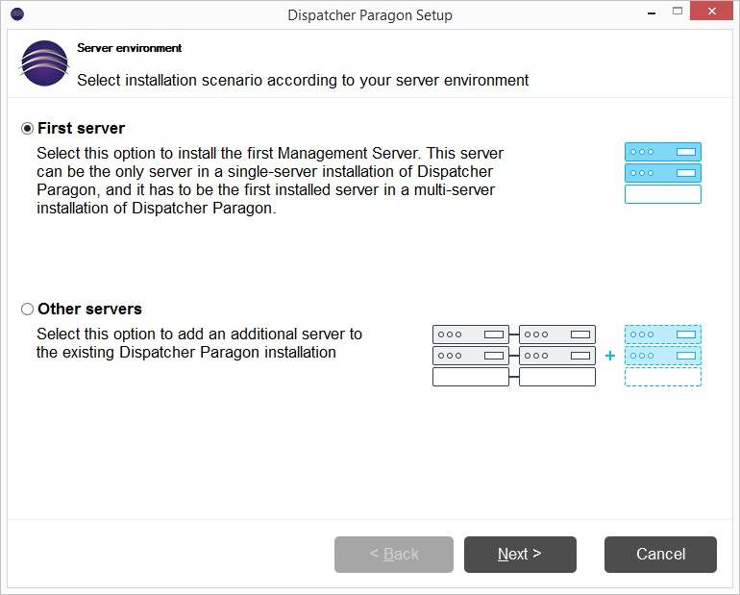Image resolution: width=740 pixels, height=595 pixels.
Task: Click the 'Select installation scenario' subtitle text
Action: [x=303, y=80]
